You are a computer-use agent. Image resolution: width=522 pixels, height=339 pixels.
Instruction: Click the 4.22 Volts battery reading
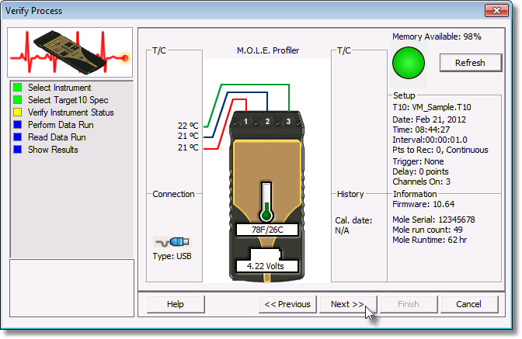[x=267, y=266]
